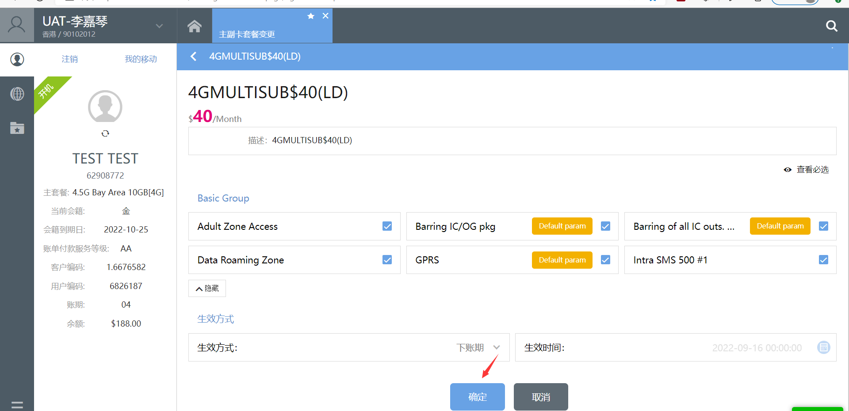
Task: Open the 生效方式 下账期 dropdown
Action: pyautogui.click(x=478, y=348)
